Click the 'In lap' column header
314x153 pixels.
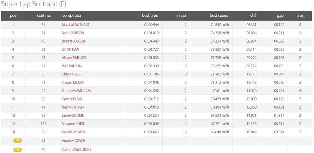click(x=181, y=16)
